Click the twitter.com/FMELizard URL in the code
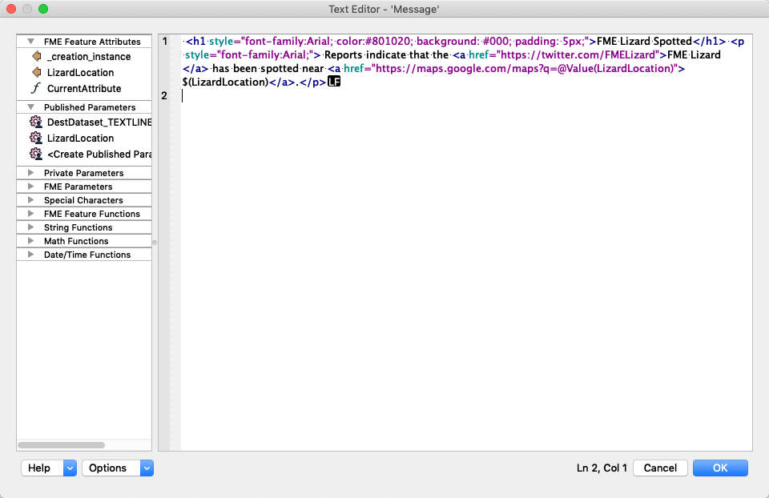769x498 pixels. tap(580, 55)
